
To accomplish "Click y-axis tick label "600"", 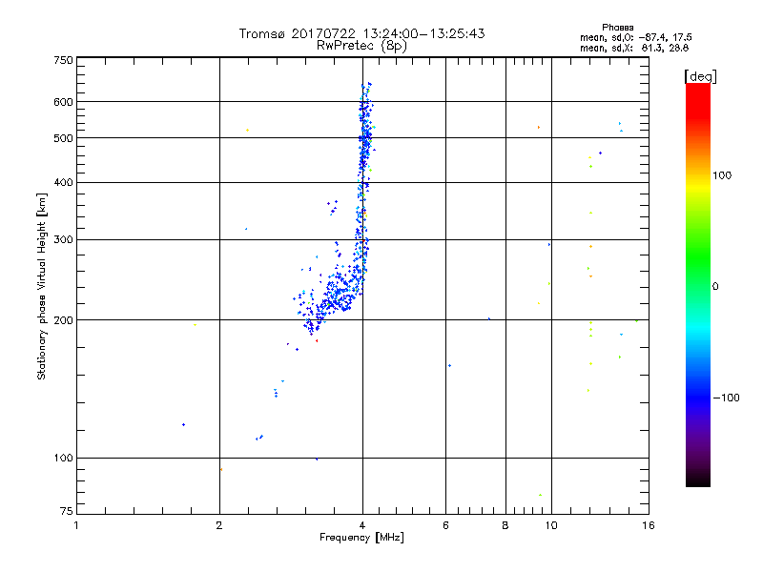I will tap(63, 102).
